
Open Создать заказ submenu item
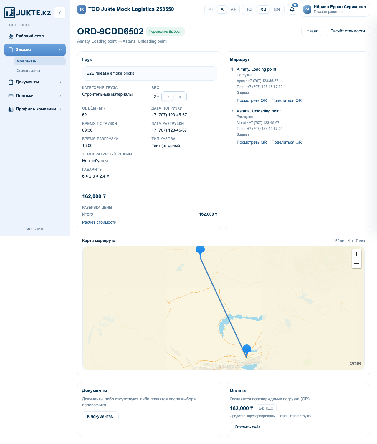[39, 71]
